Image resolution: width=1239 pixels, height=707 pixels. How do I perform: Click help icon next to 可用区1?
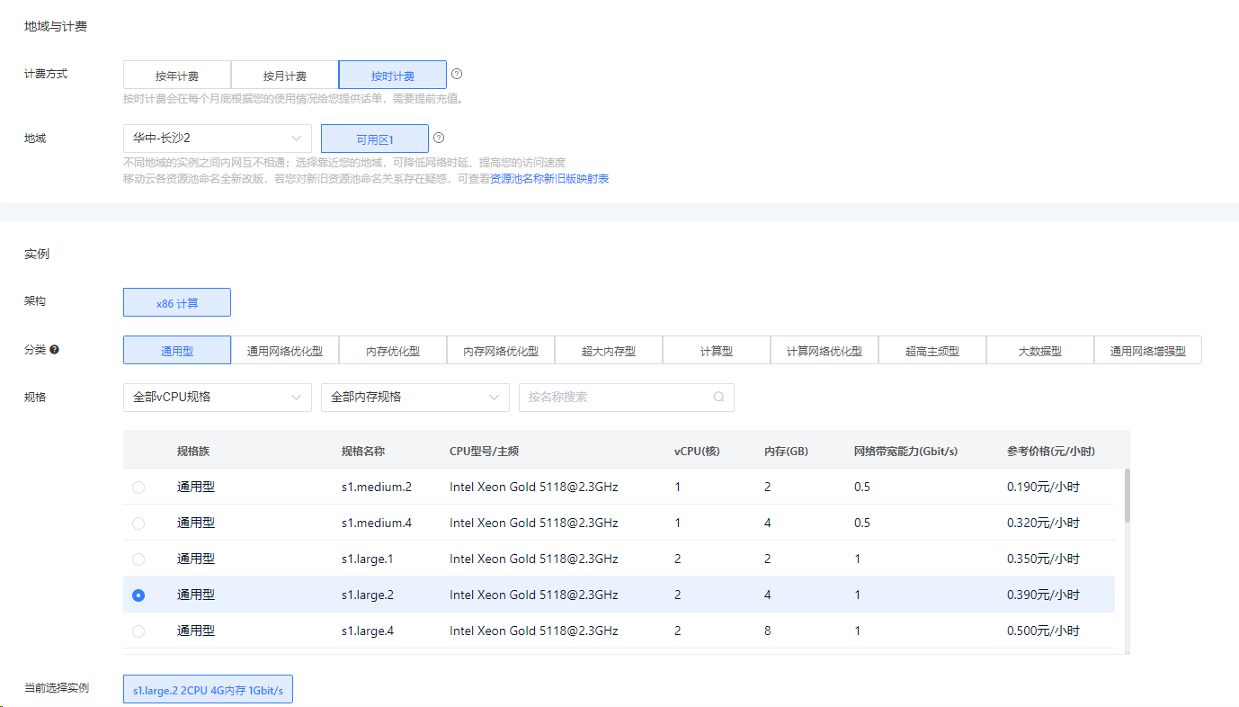439,138
